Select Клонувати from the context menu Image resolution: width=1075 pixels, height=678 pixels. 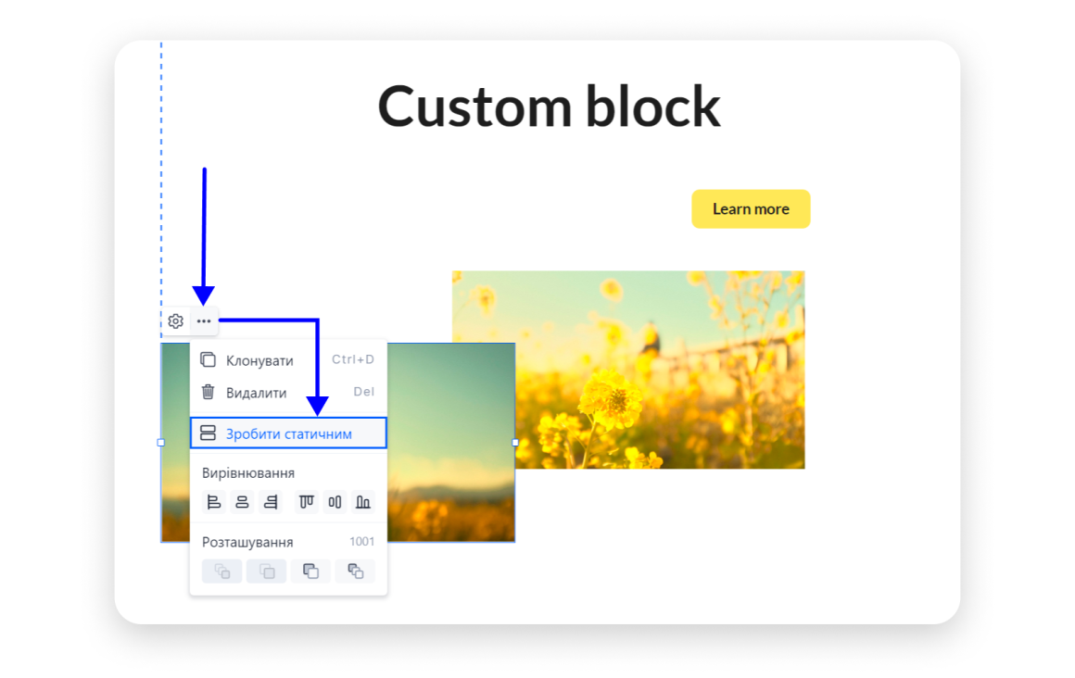pos(259,360)
